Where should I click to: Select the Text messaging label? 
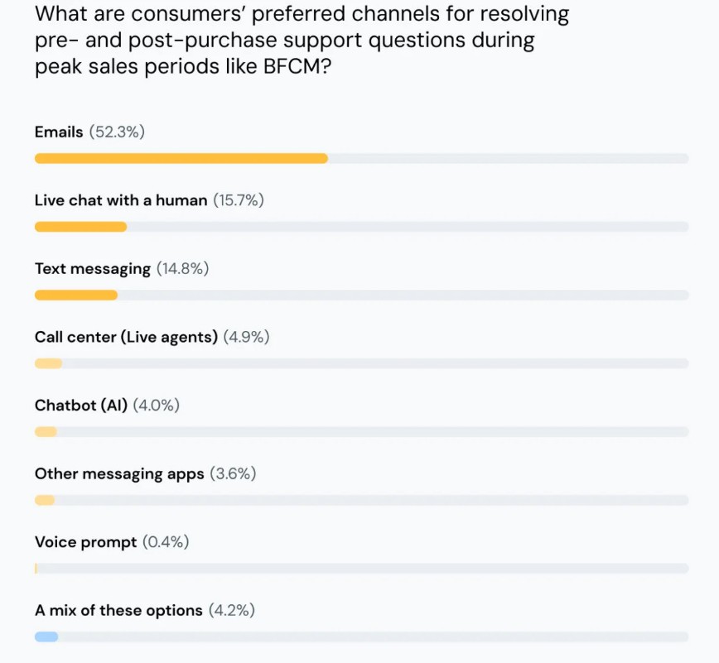click(x=93, y=269)
